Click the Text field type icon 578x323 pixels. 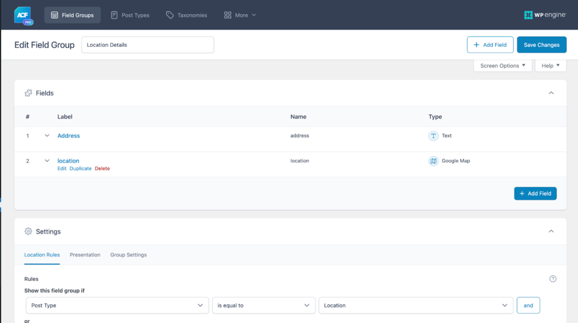tap(433, 136)
